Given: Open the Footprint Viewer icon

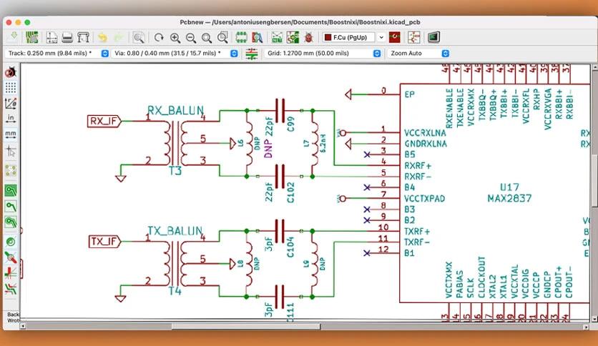Looking at the screenshot, I should point(258,37).
